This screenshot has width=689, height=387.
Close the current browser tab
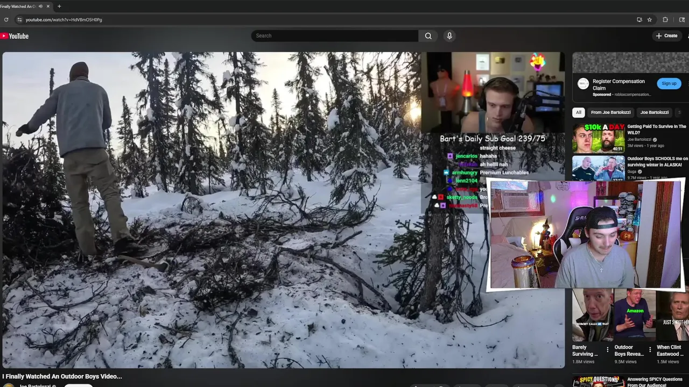coord(48,6)
